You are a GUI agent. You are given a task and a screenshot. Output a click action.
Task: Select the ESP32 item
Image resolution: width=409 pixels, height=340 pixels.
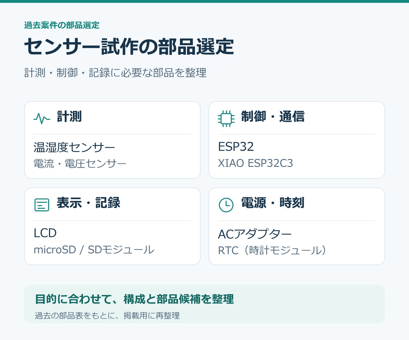click(x=236, y=147)
